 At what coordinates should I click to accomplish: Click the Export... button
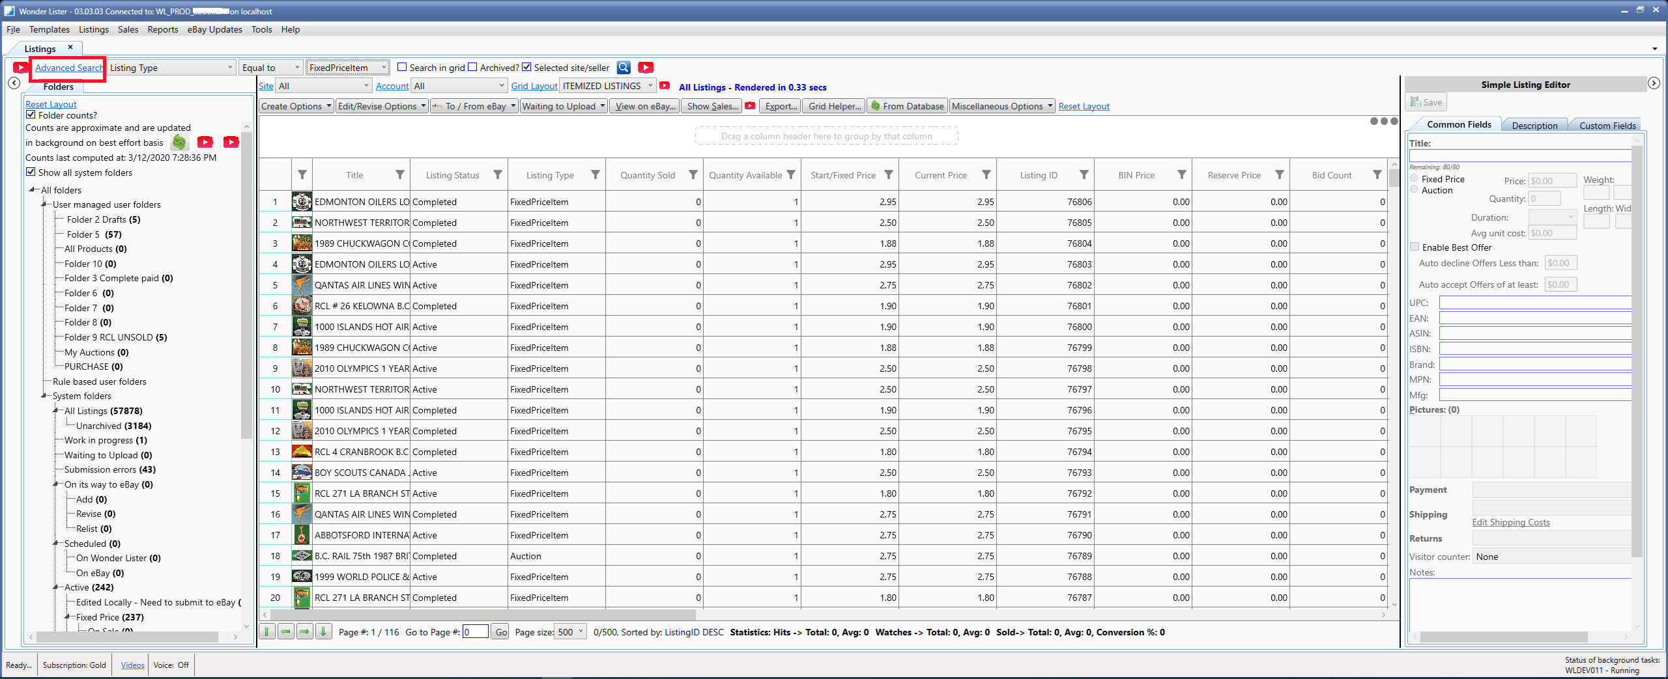[781, 106]
